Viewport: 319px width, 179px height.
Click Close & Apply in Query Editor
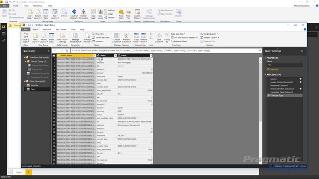(26, 38)
